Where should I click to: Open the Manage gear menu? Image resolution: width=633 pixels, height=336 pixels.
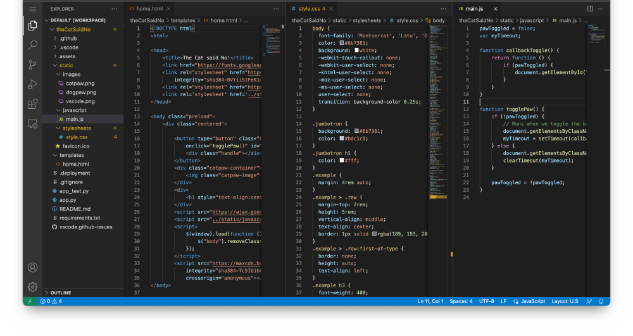pyautogui.click(x=32, y=287)
